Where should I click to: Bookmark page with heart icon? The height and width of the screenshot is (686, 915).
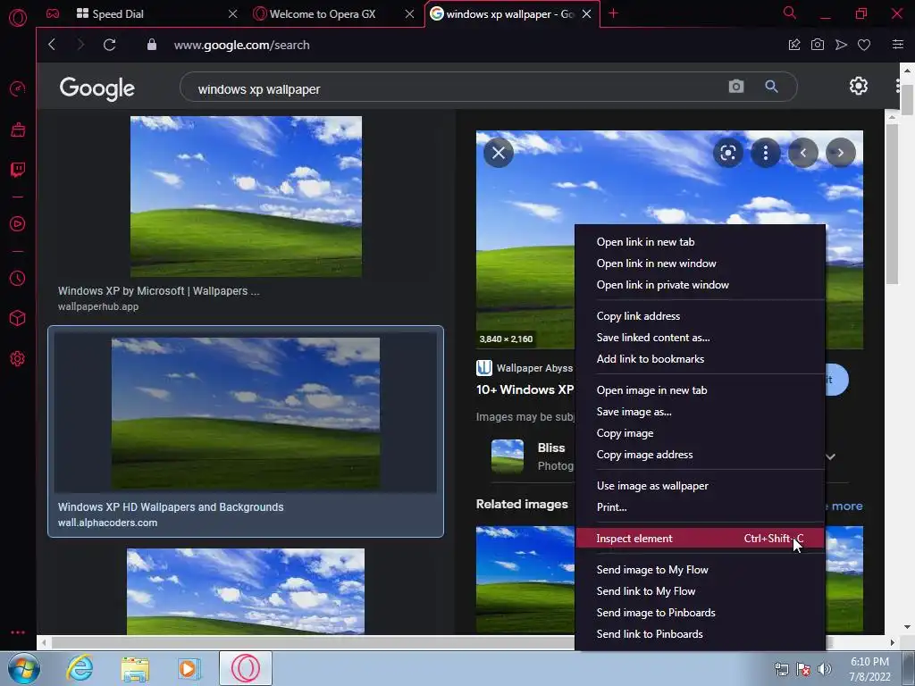coord(864,45)
